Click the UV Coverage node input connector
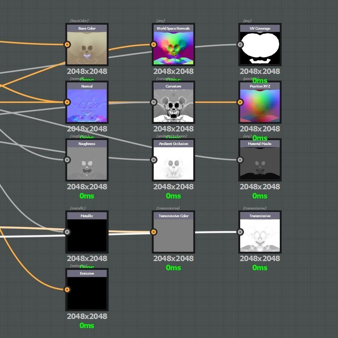Screen dimensions: 338x338 [x=240, y=45]
